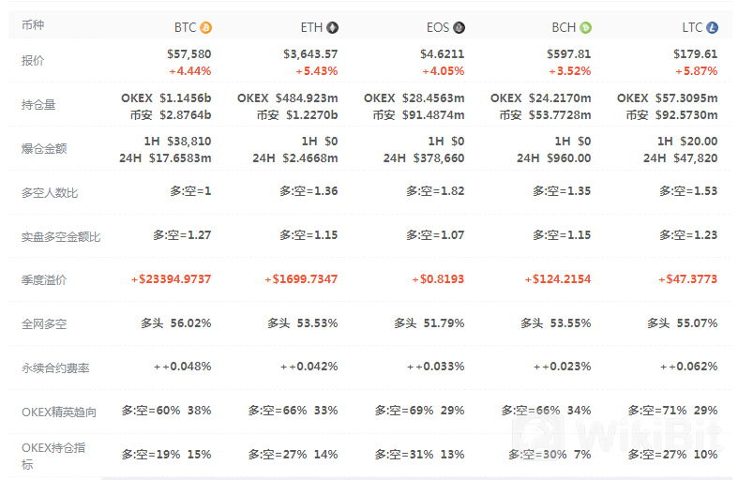Click the OKEX持仓指标 row label
Screen dimensions: 738x480
[x=53, y=456]
